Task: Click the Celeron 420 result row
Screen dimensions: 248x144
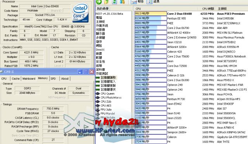Action: [x=191, y=52]
